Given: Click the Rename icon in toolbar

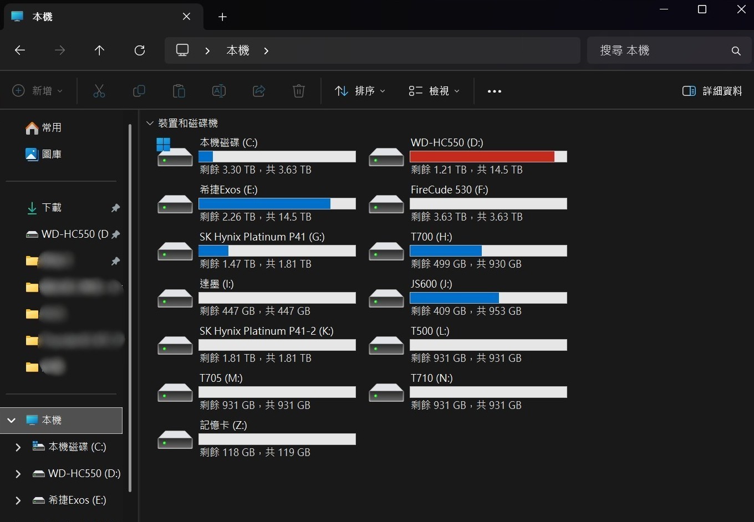Looking at the screenshot, I should [x=219, y=91].
